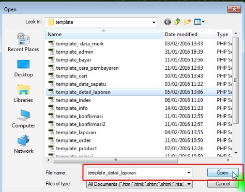Close the Open dialog
This screenshot has height=192, width=245.
pos(234,9)
